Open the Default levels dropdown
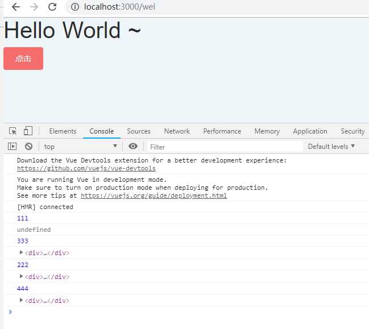This screenshot has height=329, width=369. pyautogui.click(x=331, y=146)
